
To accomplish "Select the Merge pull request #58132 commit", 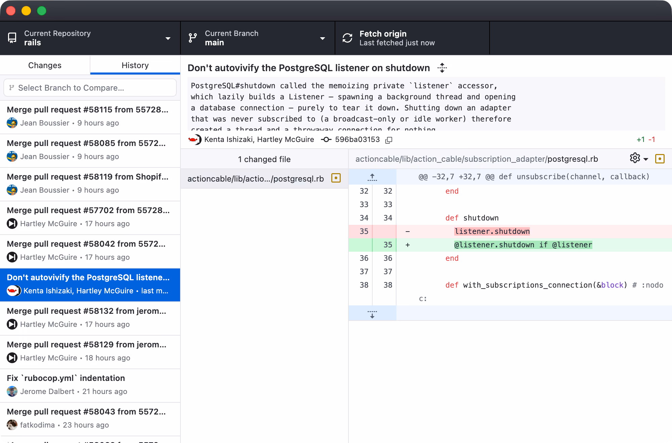I will [x=90, y=318].
